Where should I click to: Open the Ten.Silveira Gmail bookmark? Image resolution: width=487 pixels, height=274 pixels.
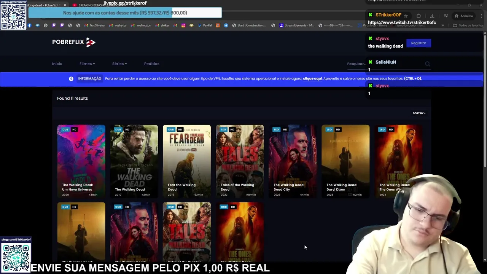point(94,25)
